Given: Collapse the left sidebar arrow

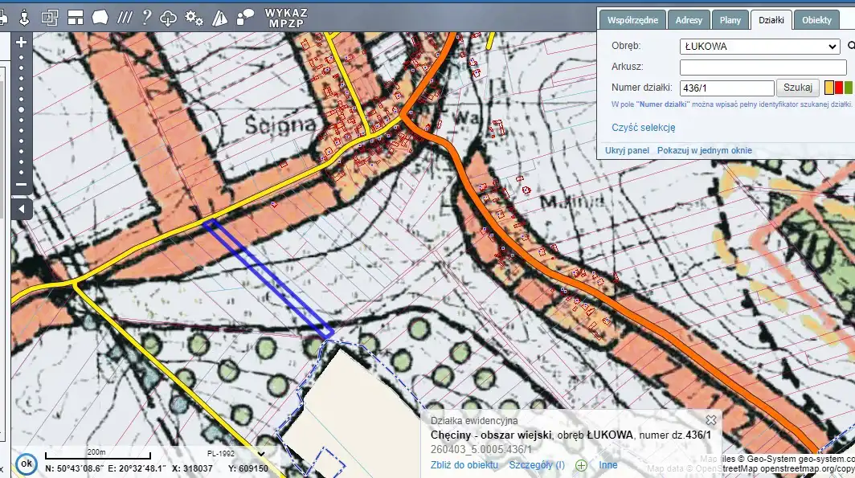Looking at the screenshot, I should (22, 209).
